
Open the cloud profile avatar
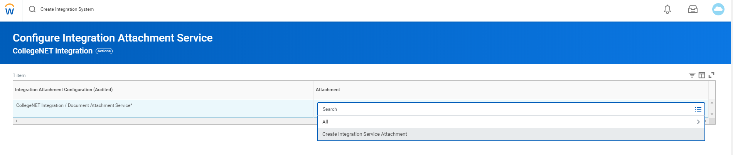point(718,10)
